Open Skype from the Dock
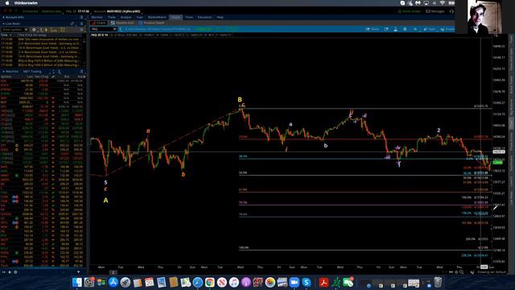Screen dimensions: 515x290 [306, 282]
